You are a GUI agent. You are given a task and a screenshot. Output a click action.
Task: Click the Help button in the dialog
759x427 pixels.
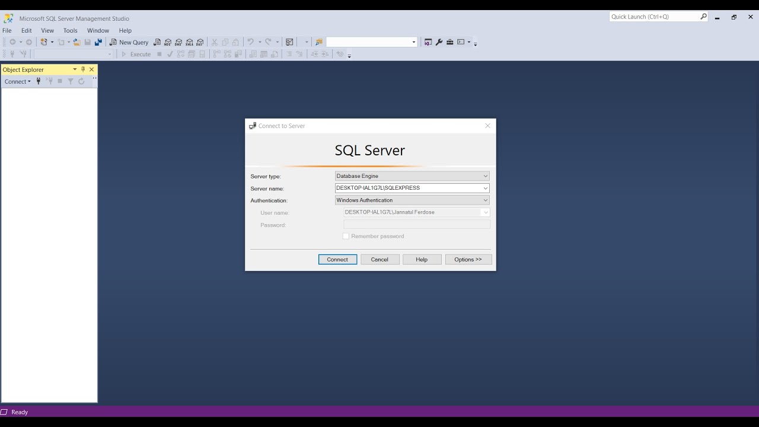(422, 259)
